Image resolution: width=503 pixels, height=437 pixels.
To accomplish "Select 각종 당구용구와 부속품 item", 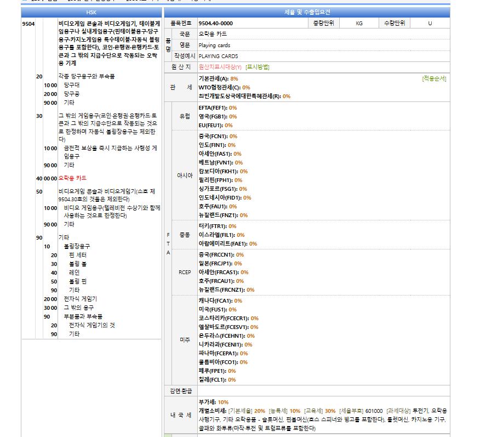I will click(86, 76).
